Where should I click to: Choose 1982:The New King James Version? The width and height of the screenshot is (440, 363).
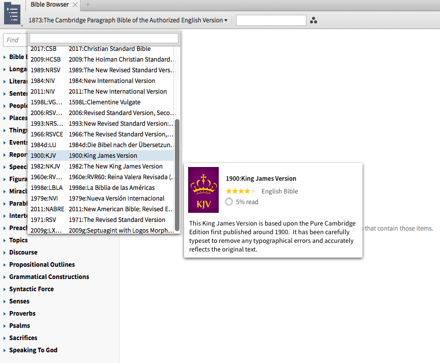(101, 166)
